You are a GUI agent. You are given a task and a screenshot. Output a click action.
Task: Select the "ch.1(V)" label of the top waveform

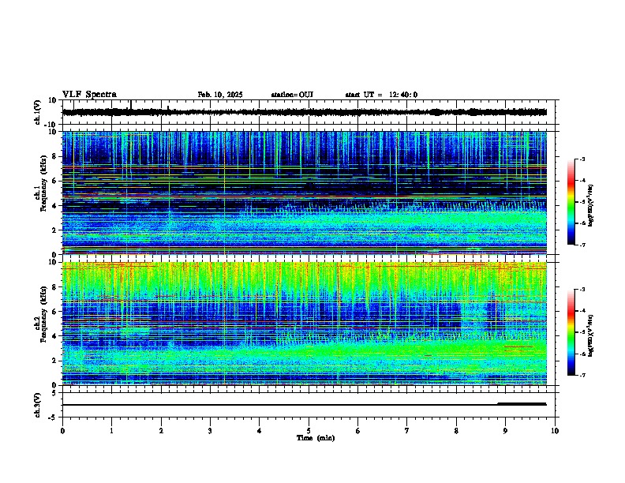tap(38, 112)
